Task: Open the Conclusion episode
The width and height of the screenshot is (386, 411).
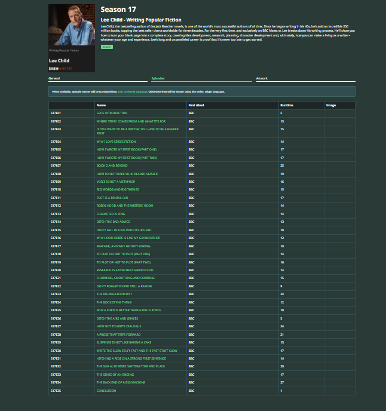Action: (106, 391)
